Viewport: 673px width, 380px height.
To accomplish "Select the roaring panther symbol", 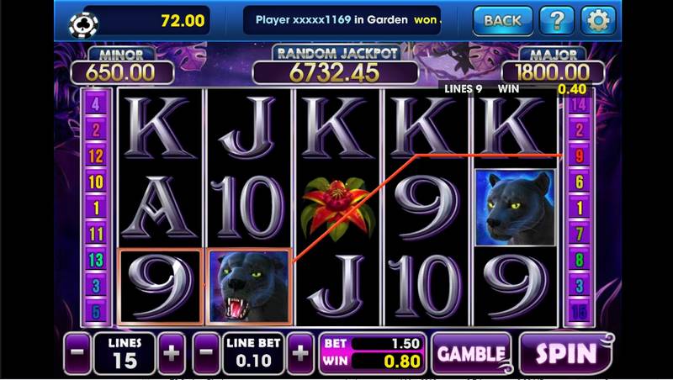I will click(x=249, y=286).
